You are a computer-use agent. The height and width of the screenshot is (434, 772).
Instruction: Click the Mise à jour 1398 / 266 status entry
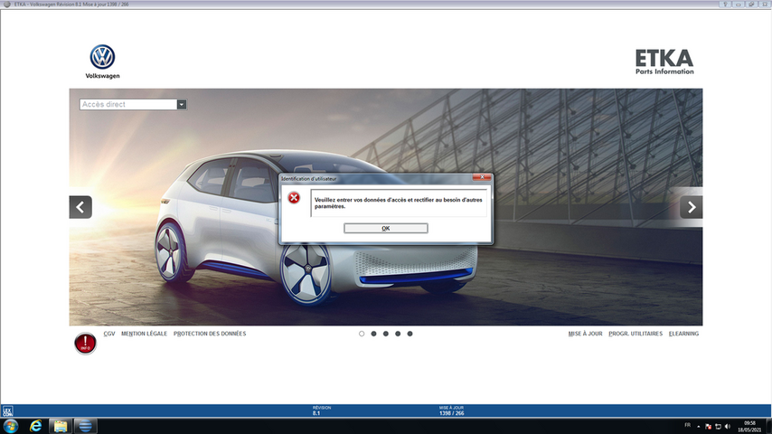tap(451, 410)
